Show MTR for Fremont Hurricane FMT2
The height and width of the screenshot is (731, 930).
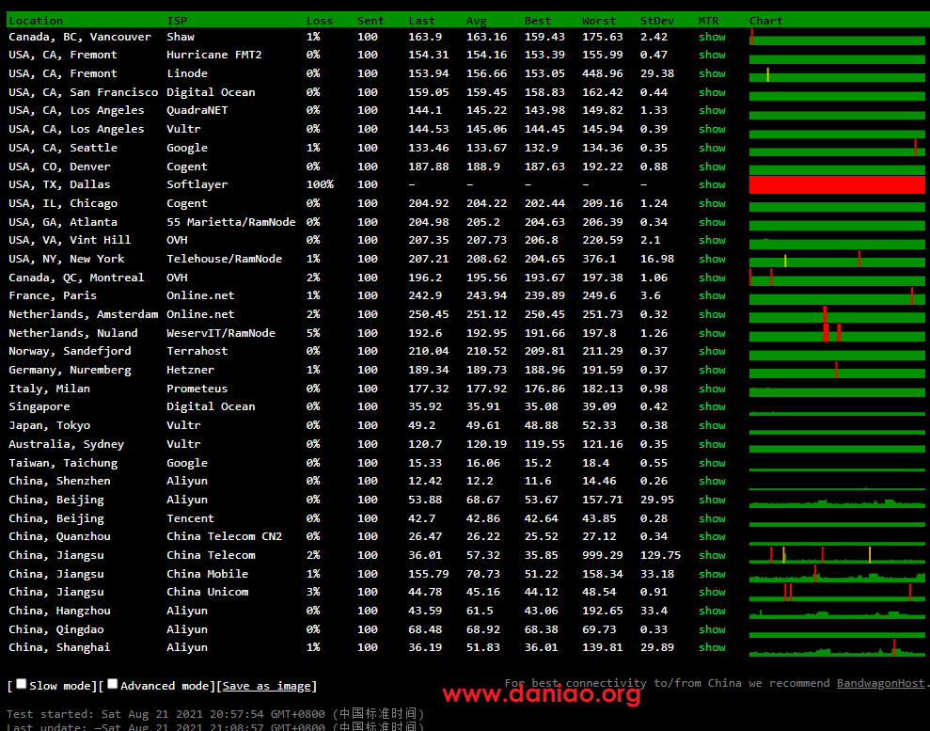click(712, 55)
